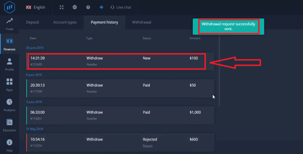Open Live chat support
Image resolution: width=303 pixels, height=154 pixels.
[121, 7]
